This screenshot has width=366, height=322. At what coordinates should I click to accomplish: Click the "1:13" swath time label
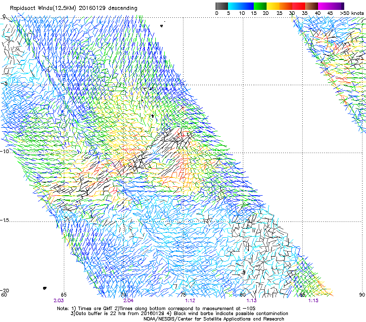coord(251,301)
